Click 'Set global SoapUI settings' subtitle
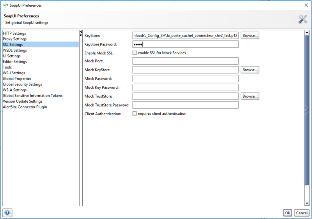Screen dimensions: 312x219 27,23
